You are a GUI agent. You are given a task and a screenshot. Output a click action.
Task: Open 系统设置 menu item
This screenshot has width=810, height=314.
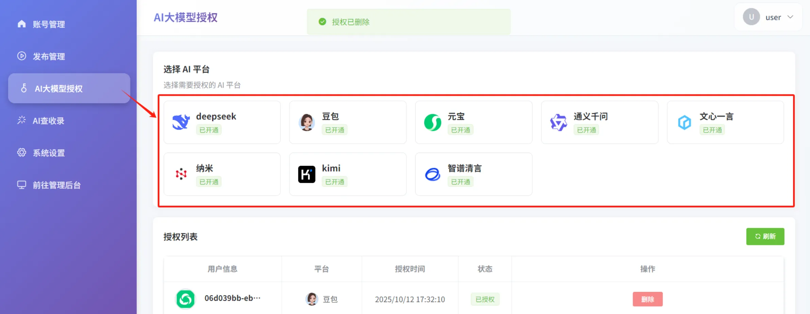pyautogui.click(x=69, y=153)
